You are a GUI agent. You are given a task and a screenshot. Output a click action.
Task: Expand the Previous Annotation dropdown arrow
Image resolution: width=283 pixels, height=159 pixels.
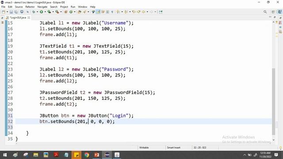pyautogui.click(x=130, y=12)
